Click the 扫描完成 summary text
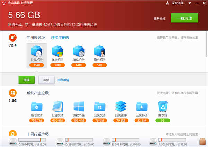The image size is (208, 147). point(52,25)
